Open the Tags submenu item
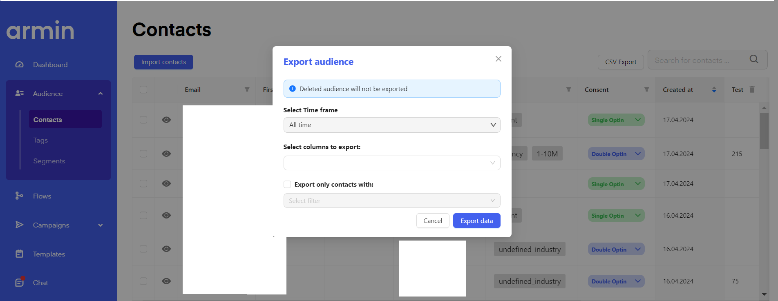Viewport: 778px width, 301px height. 40,140
